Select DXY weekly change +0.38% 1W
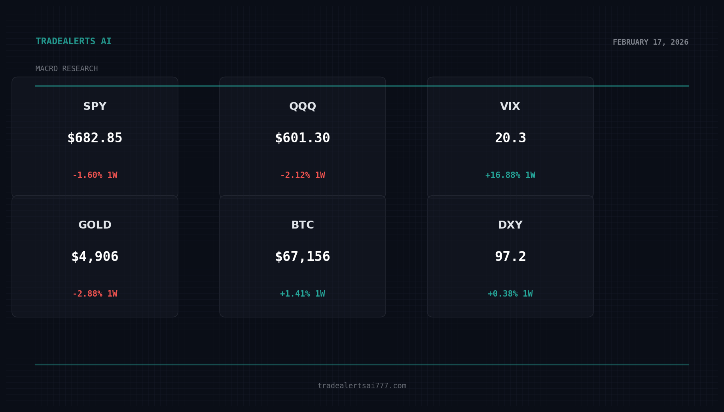 click(x=510, y=294)
